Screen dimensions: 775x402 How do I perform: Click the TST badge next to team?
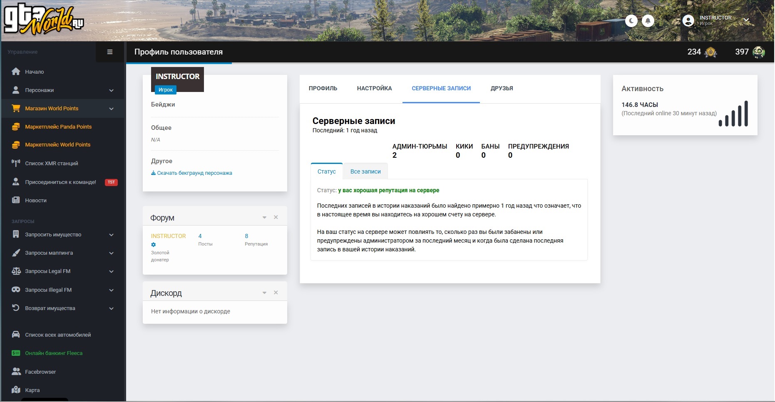pyautogui.click(x=111, y=182)
